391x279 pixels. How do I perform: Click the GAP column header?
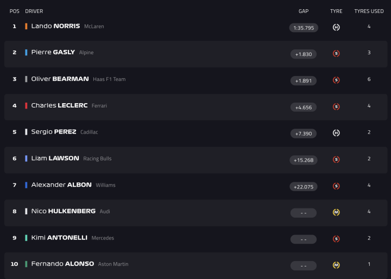tap(304, 11)
